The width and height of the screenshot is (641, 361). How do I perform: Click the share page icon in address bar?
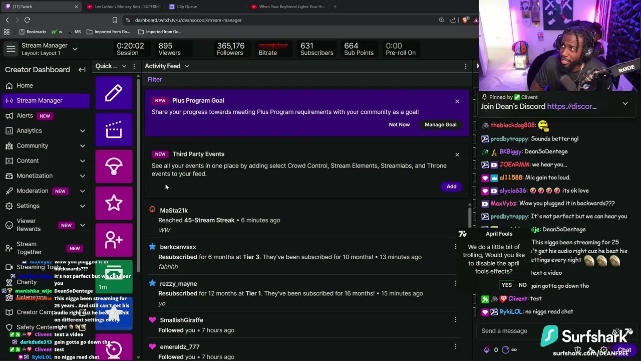click(453, 20)
